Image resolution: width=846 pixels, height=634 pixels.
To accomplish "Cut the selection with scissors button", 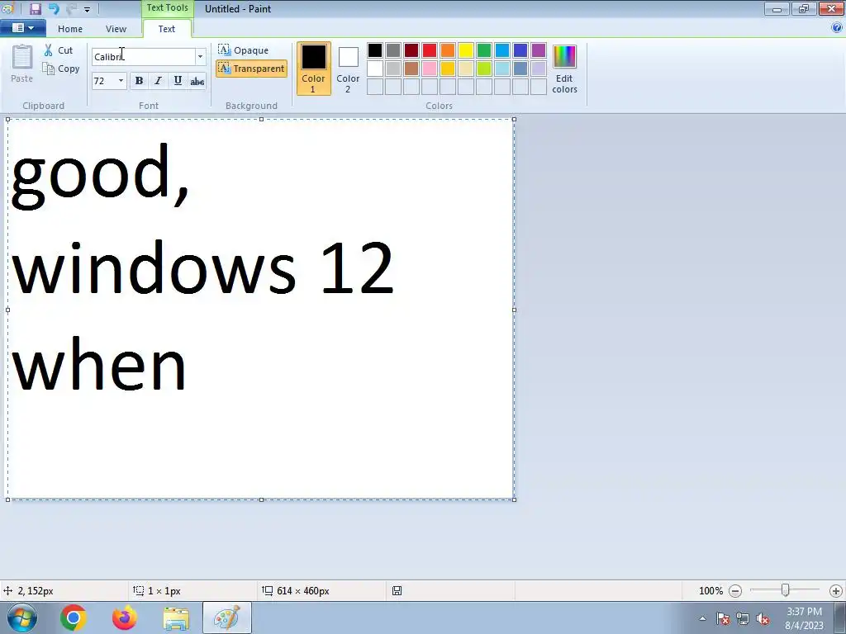I will 59,50.
